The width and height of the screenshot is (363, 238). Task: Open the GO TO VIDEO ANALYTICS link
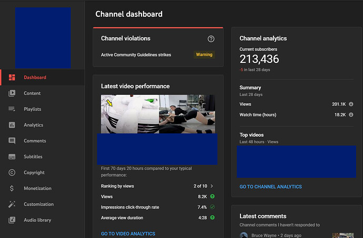click(128, 233)
